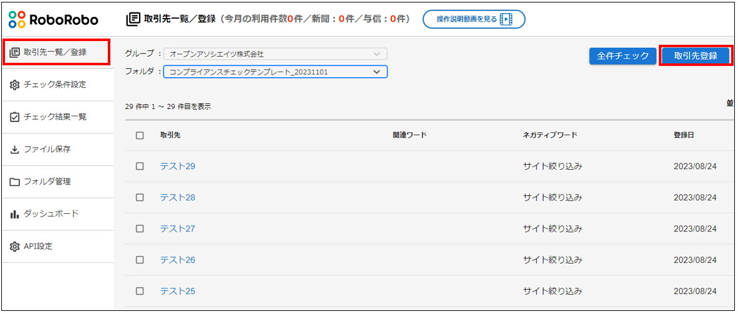Click the ダッシュボード bar chart icon
Viewport: 738px width, 314px height.
pos(16,214)
